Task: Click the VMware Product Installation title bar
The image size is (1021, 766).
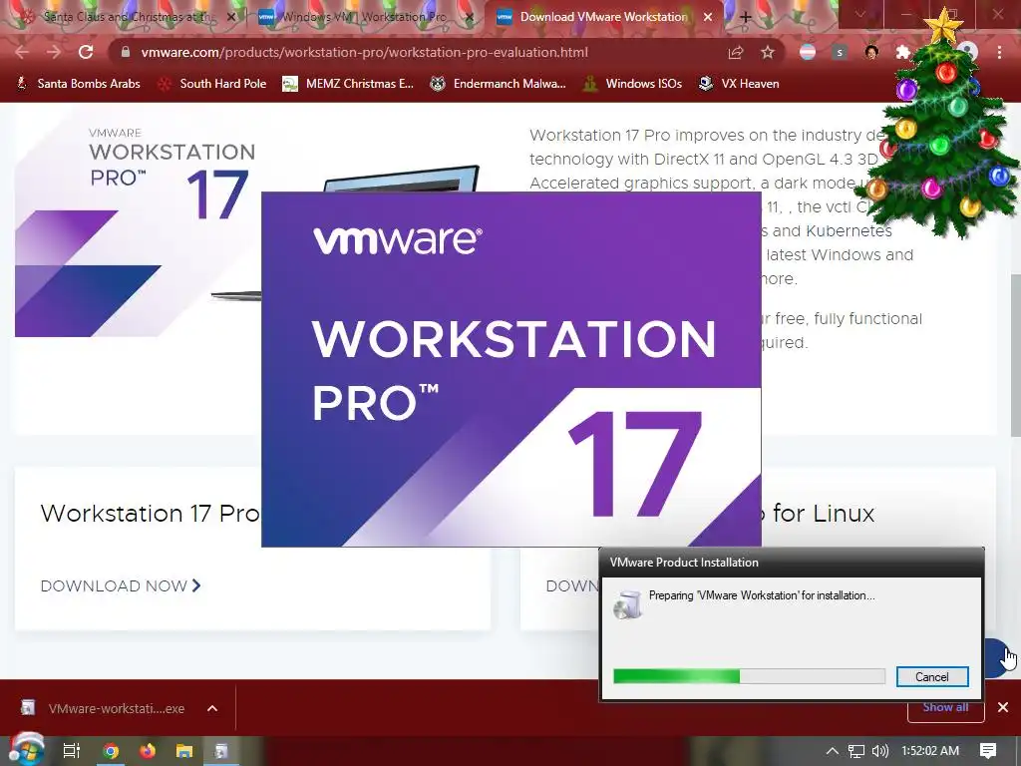Action: click(791, 563)
